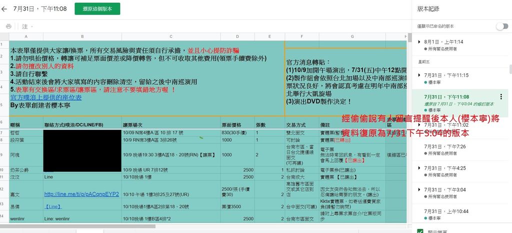Select the 7月31日 下午11:08 version entry
This screenshot has width=512, height=233.
460,103
